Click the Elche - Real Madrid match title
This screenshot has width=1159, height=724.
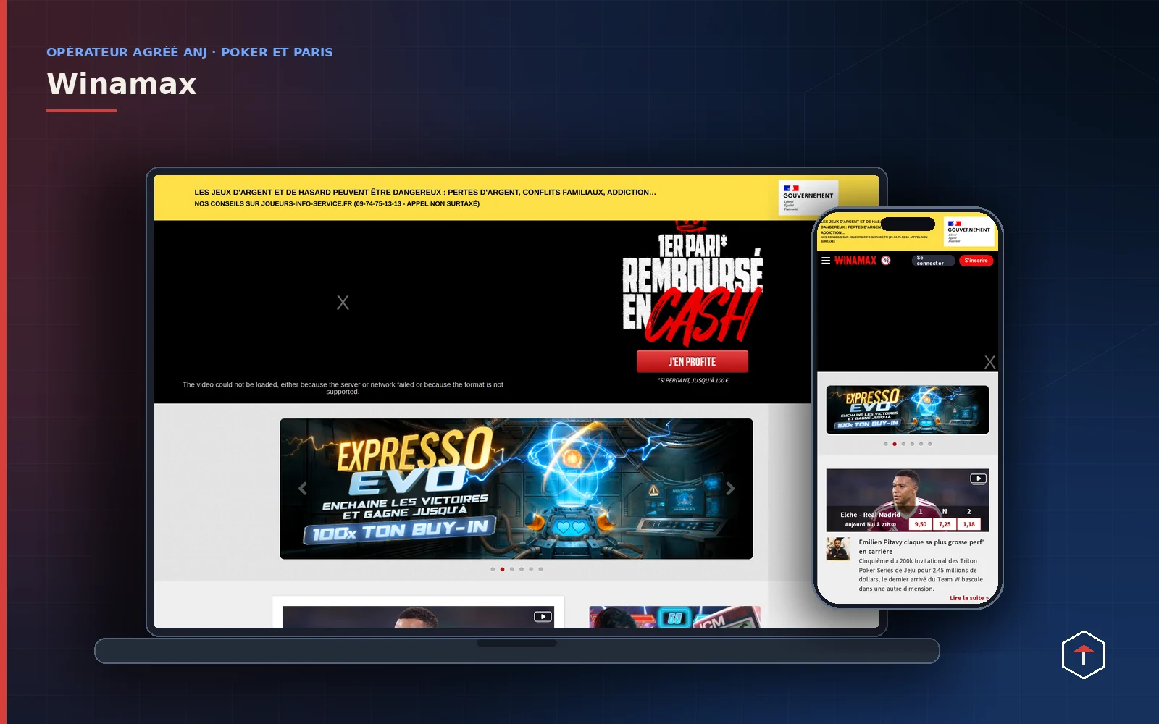click(x=870, y=515)
